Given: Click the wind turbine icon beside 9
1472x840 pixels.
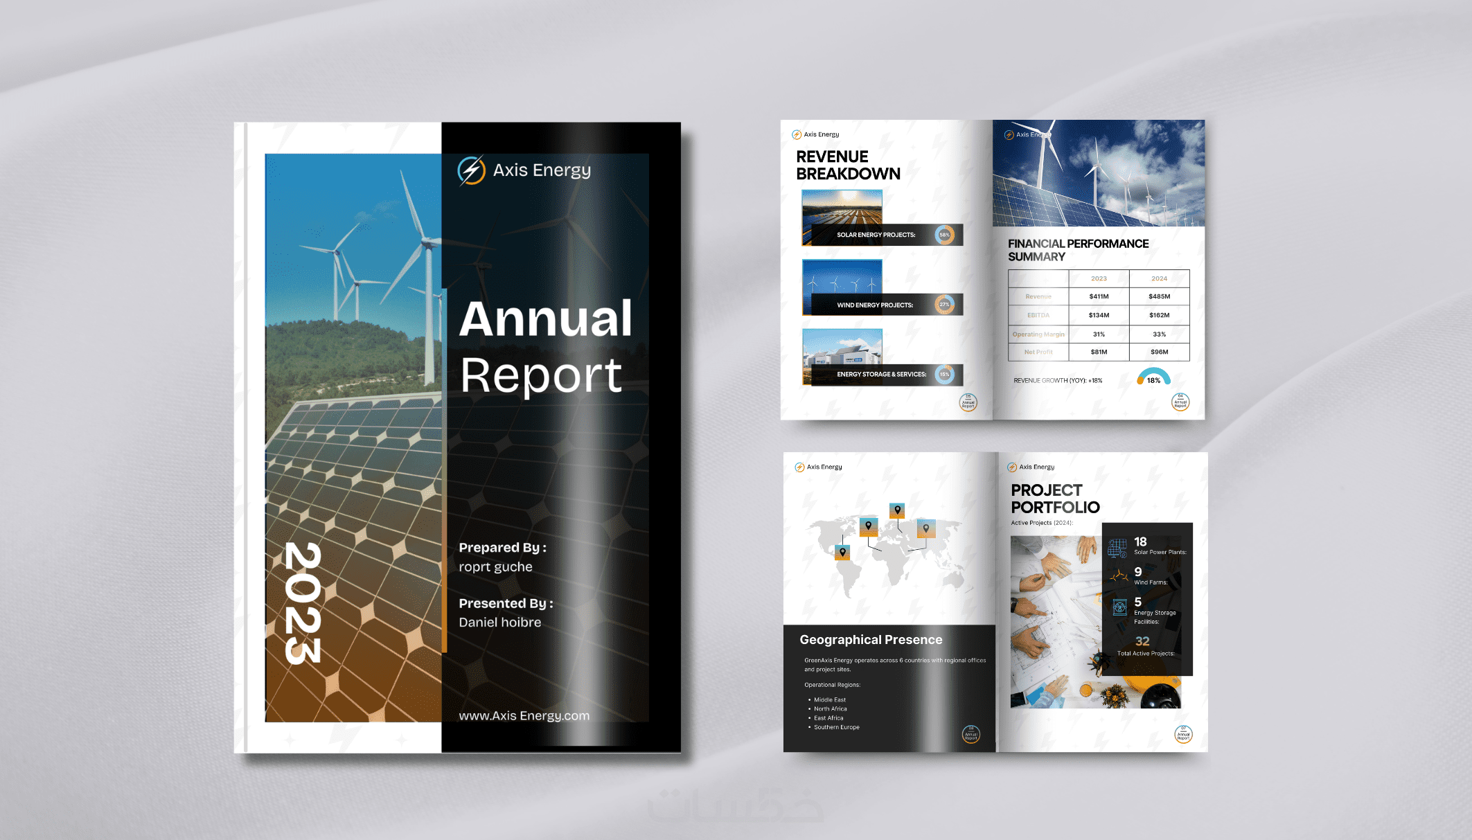Looking at the screenshot, I should click(x=1119, y=576).
